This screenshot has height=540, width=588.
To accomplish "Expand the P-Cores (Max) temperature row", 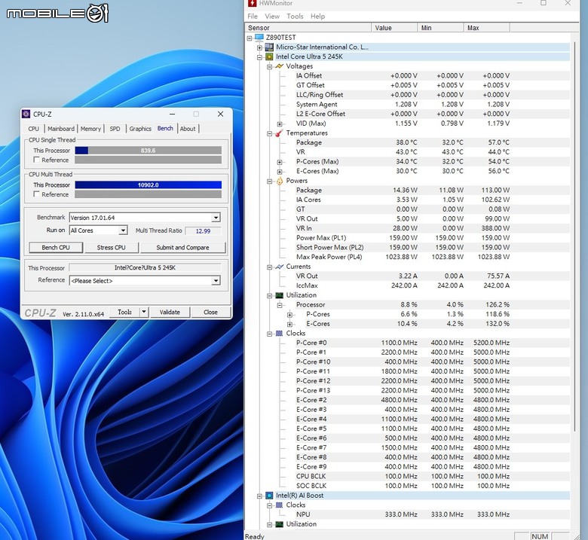I will pos(280,162).
